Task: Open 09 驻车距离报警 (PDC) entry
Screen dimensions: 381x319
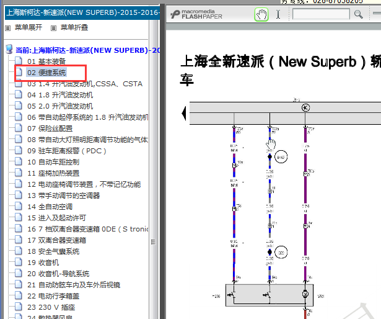Action: (67, 151)
